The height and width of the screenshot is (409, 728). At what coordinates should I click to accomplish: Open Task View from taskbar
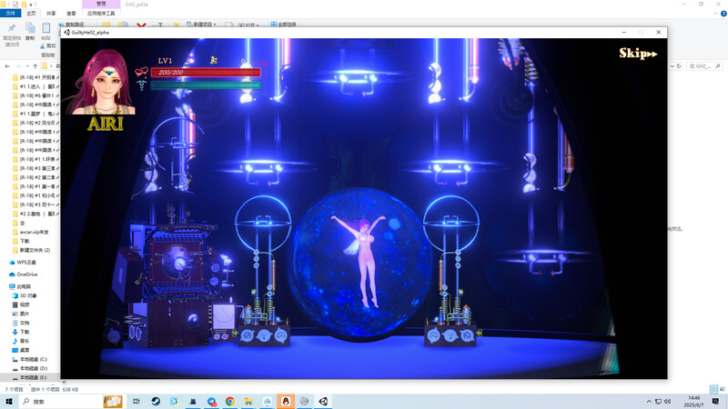click(x=136, y=402)
